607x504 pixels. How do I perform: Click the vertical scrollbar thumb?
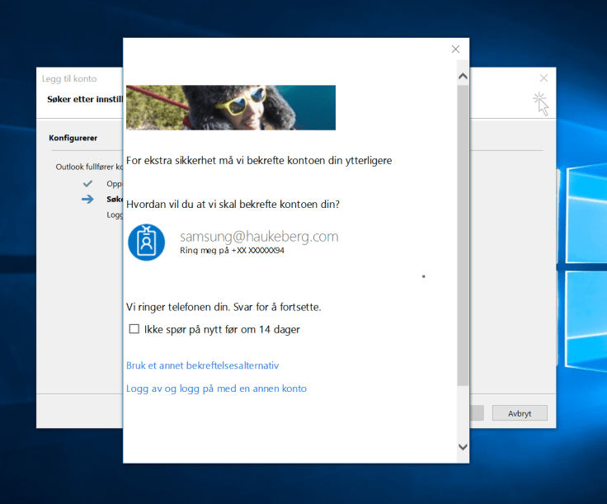463,235
